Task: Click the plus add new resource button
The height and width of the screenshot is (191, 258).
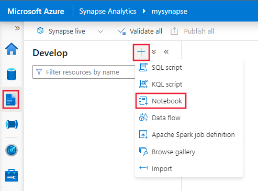Action: coord(141,52)
